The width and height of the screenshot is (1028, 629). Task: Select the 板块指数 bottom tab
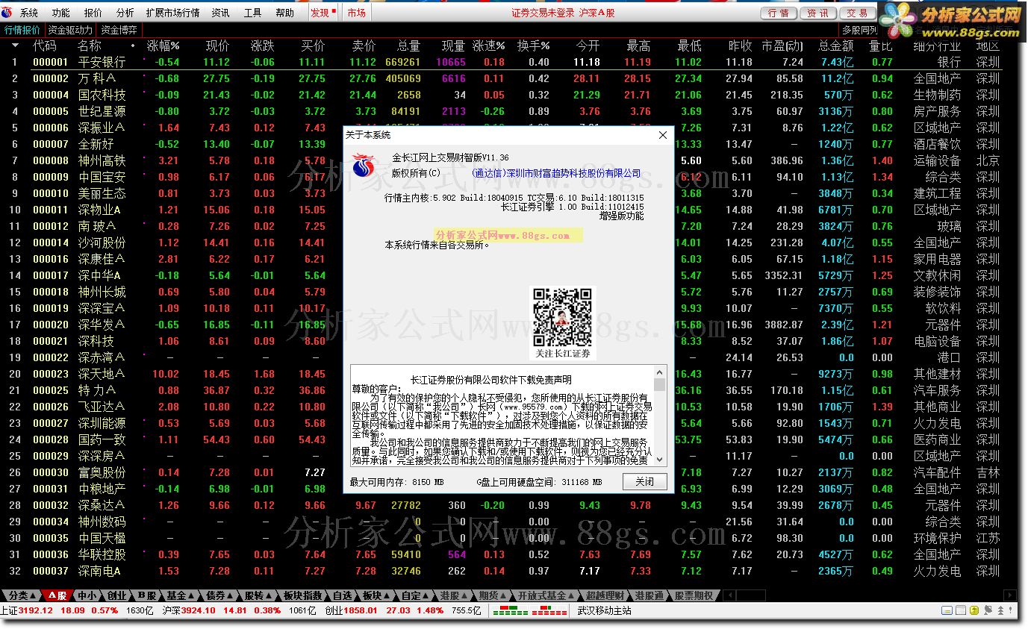302,595
